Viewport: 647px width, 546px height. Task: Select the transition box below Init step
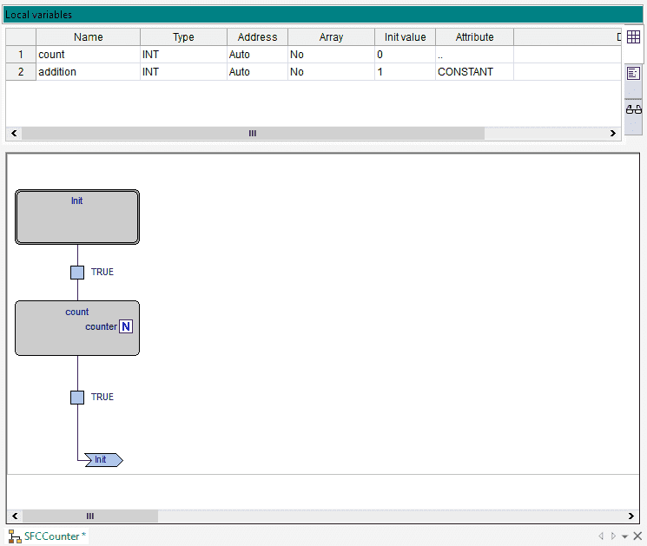click(x=77, y=272)
